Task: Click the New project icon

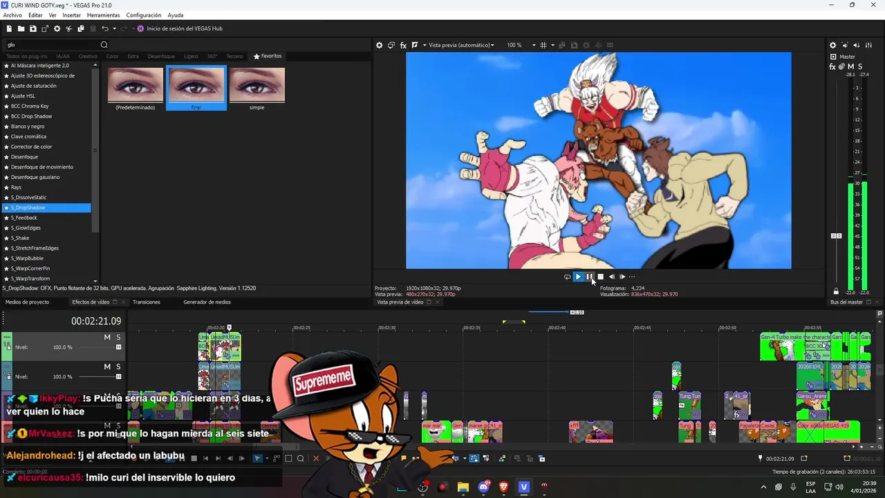Action: 9,28
